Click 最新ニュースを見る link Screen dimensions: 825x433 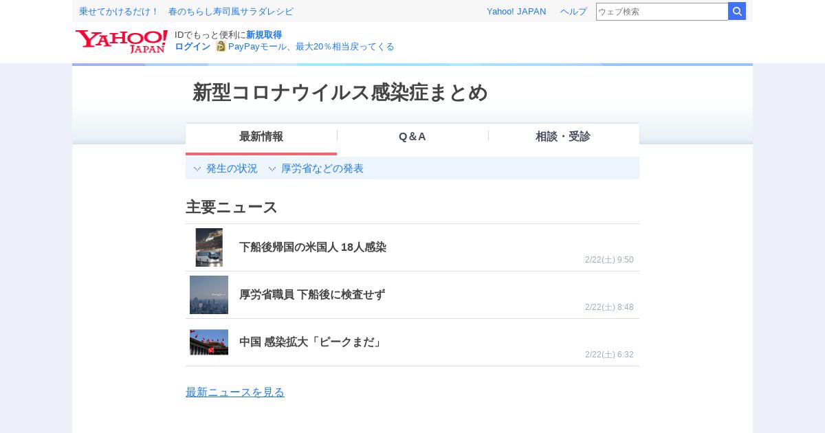coord(235,392)
